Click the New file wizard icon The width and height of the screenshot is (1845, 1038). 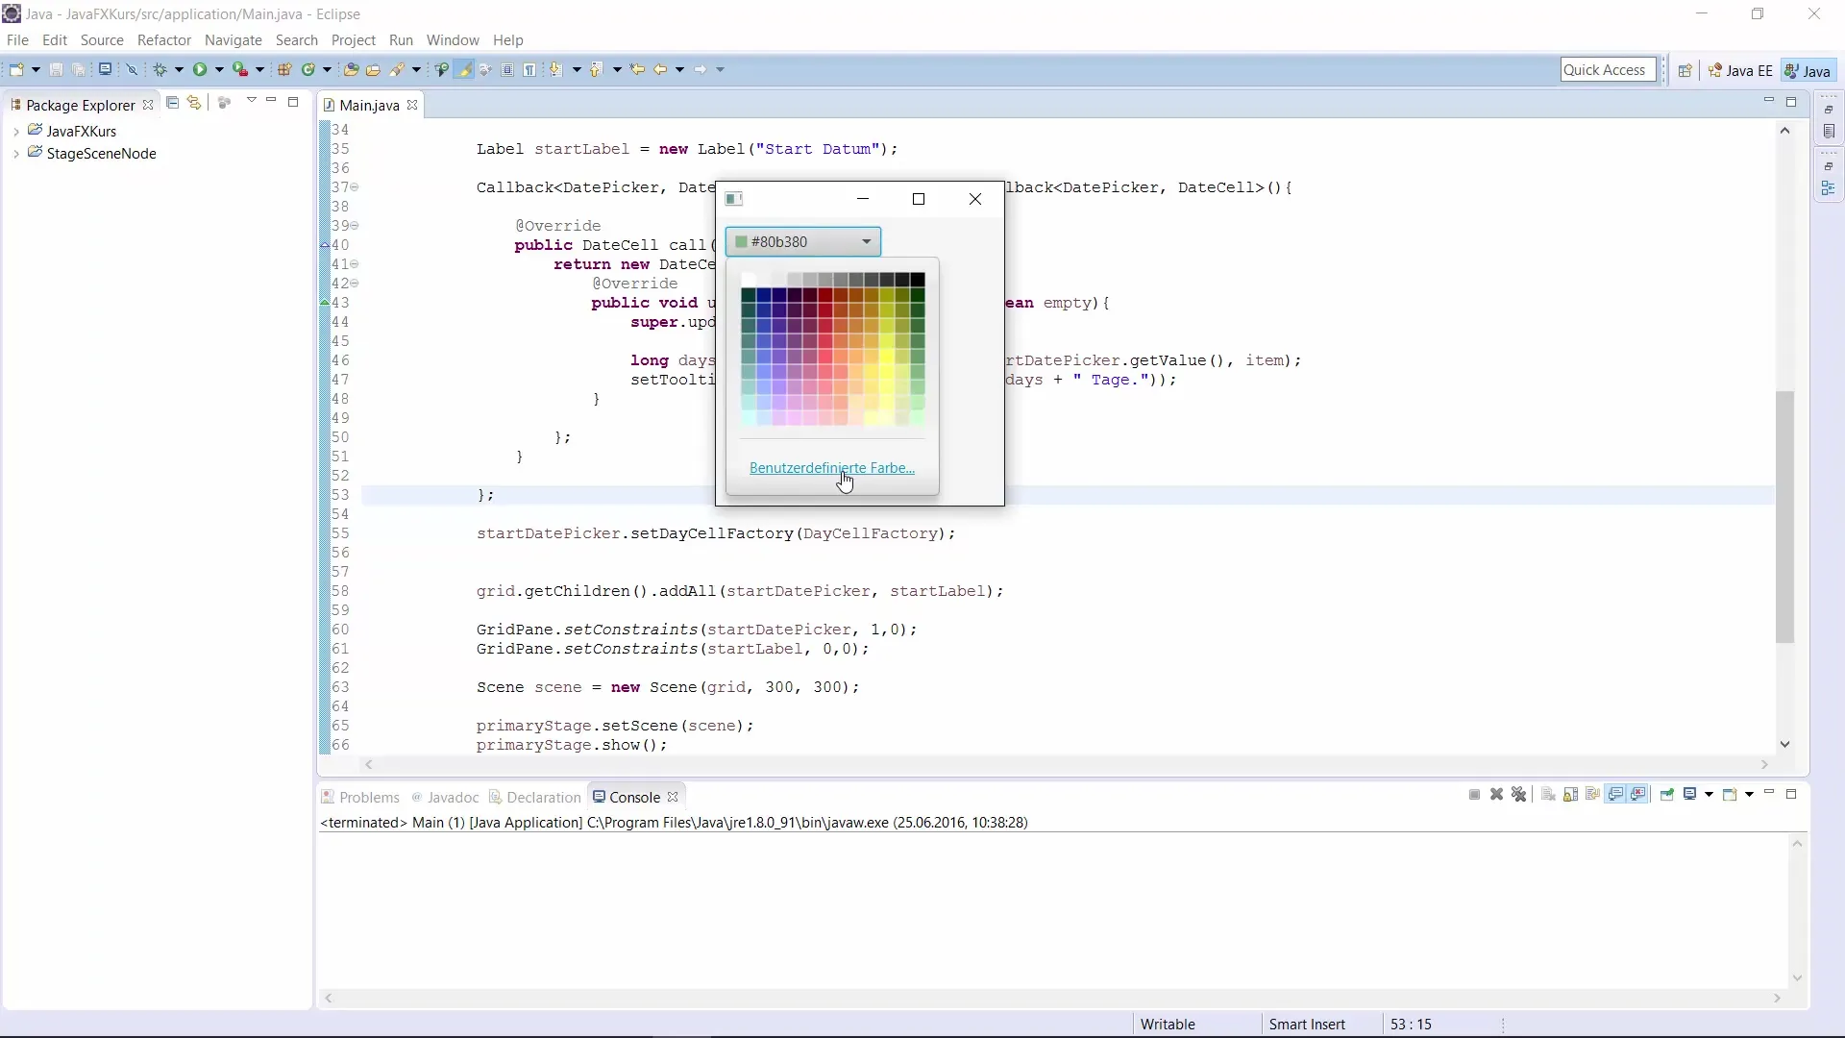[x=16, y=69]
